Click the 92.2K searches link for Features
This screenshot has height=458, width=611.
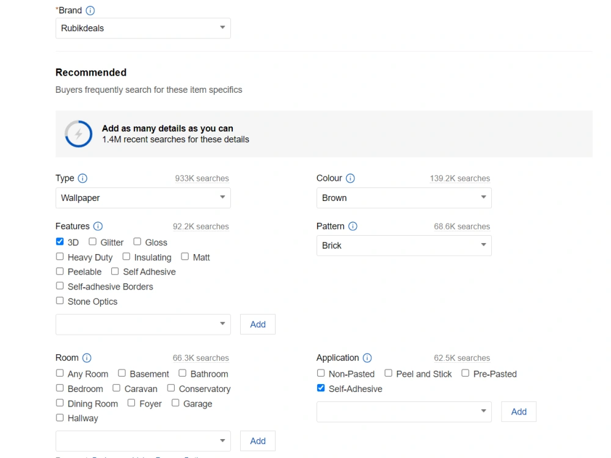click(200, 227)
